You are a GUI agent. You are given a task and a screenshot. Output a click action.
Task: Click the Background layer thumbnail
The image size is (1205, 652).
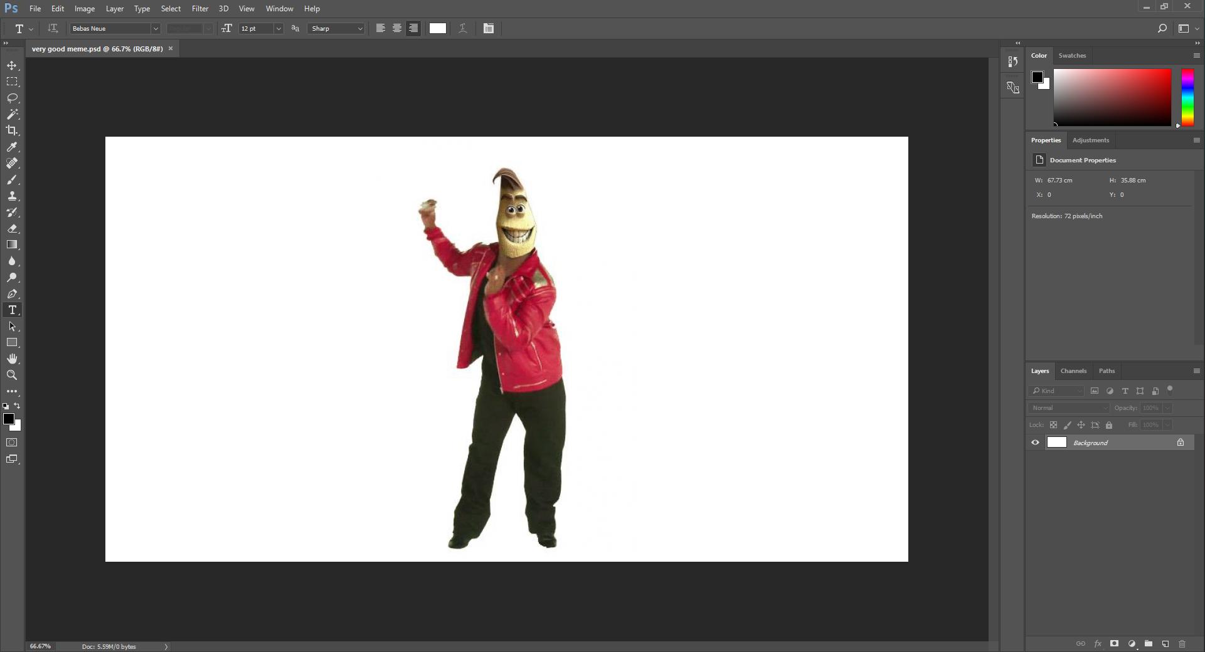[1056, 443]
